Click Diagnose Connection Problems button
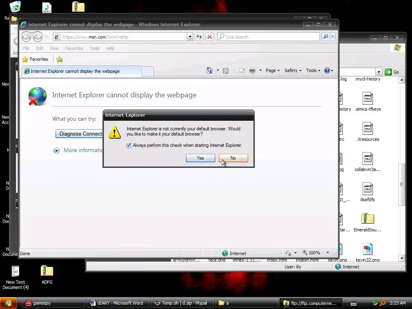 (x=79, y=134)
